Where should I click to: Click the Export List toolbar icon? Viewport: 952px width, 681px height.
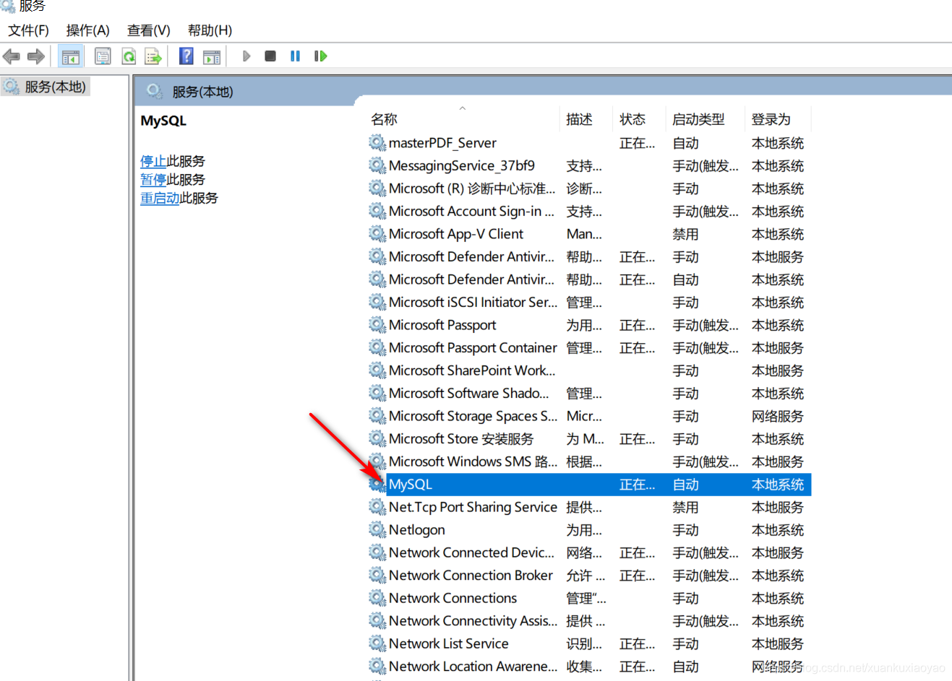153,56
